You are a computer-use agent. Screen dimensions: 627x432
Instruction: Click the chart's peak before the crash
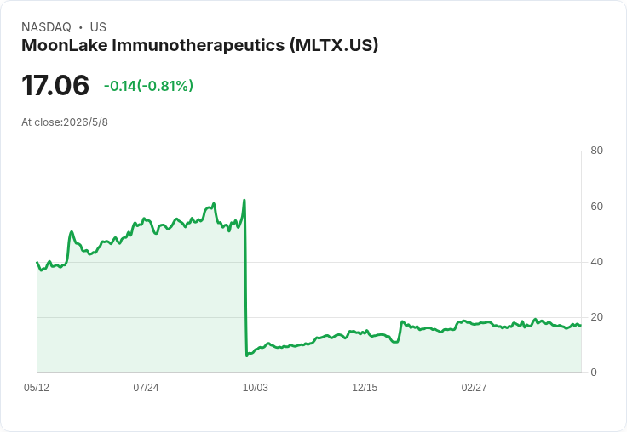click(x=244, y=200)
